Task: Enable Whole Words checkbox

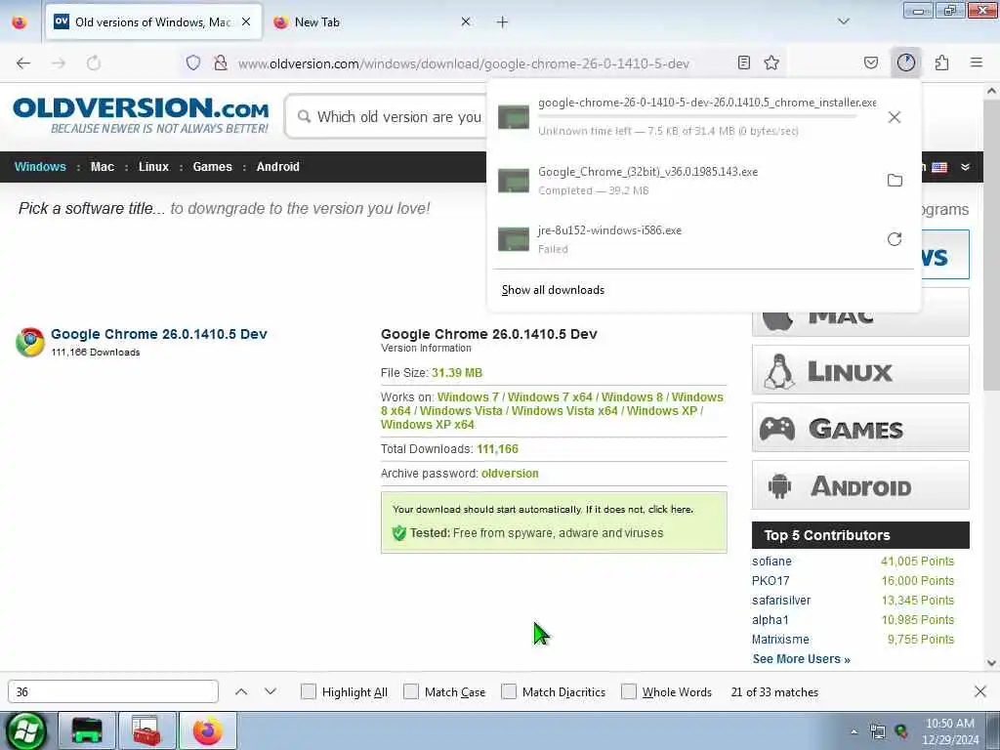Action: [629, 691]
